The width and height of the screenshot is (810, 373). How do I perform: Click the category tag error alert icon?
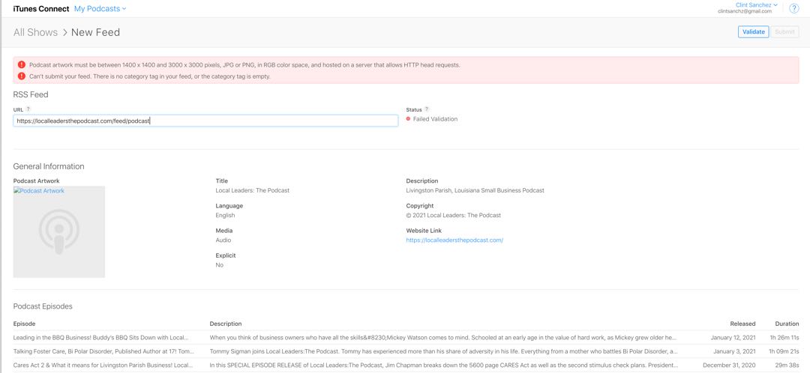point(21,76)
